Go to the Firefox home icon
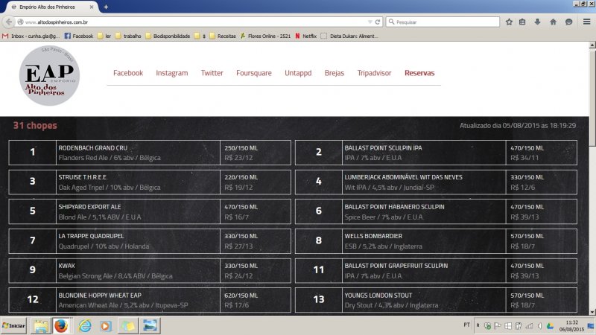Image resolution: width=596 pixels, height=335 pixels. (x=553, y=22)
